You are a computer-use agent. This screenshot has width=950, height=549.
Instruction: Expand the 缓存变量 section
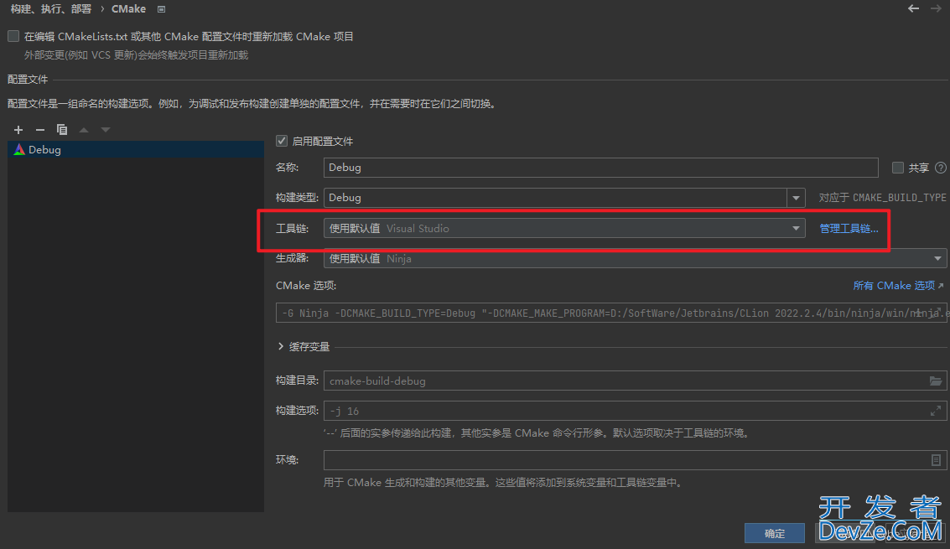(x=281, y=347)
